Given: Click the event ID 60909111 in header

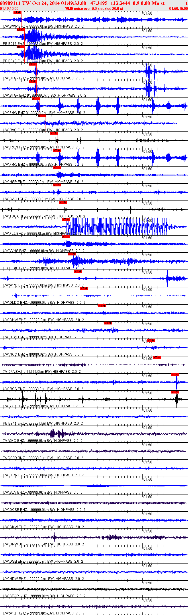Looking at the screenshot, I should (10, 3).
